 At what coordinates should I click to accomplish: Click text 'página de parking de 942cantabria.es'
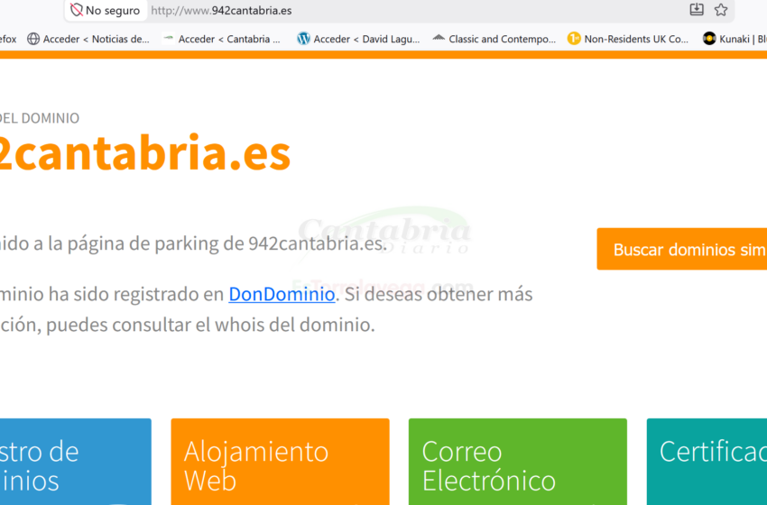226,243
